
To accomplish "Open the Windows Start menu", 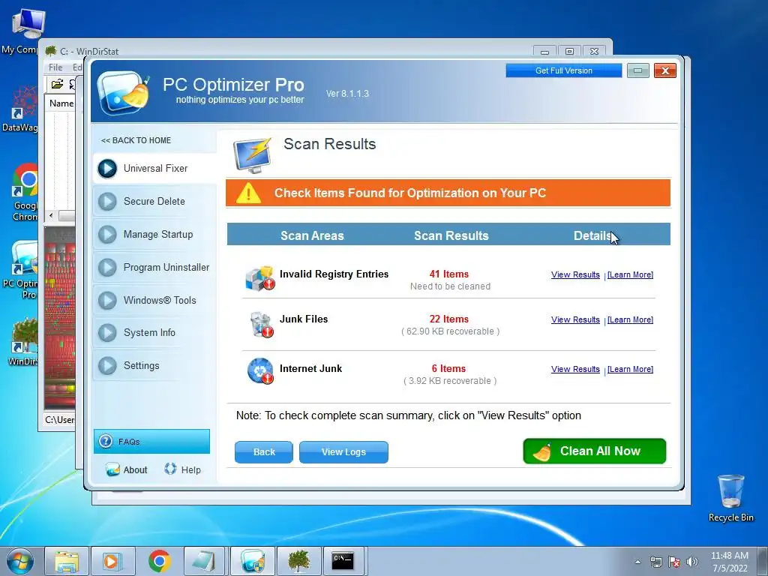I will point(20,561).
